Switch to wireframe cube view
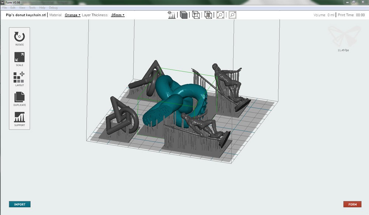This screenshot has height=215, width=369. pyautogui.click(x=196, y=15)
